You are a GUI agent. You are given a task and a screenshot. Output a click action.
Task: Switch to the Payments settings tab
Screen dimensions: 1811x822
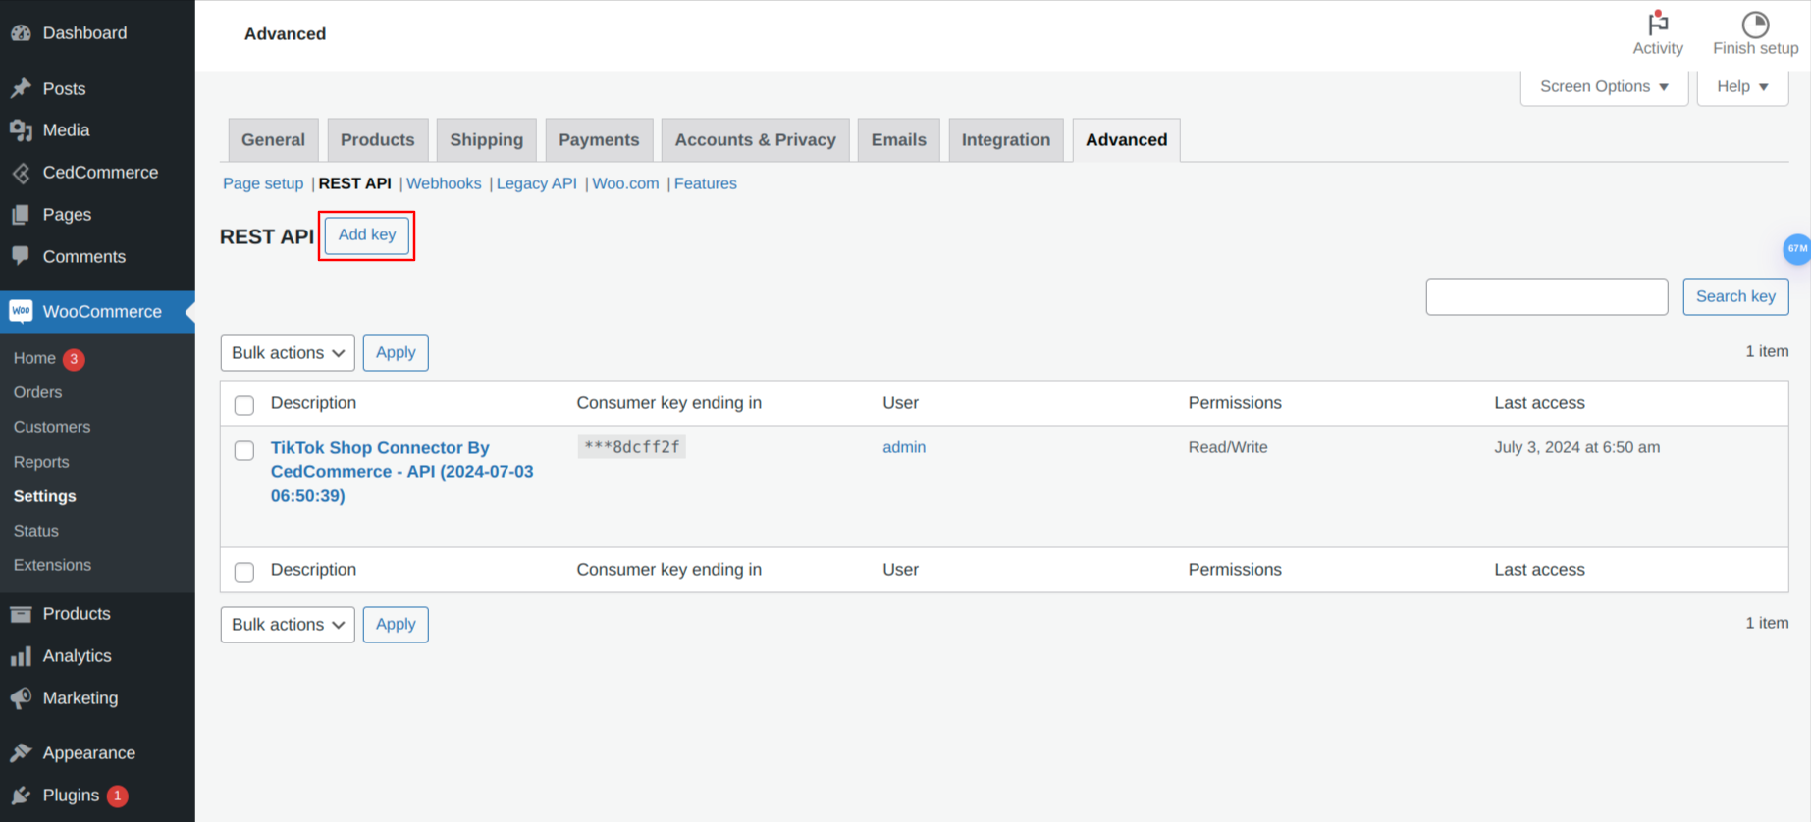(x=598, y=140)
